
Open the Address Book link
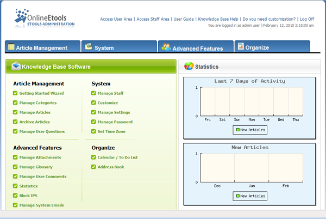[111, 167]
